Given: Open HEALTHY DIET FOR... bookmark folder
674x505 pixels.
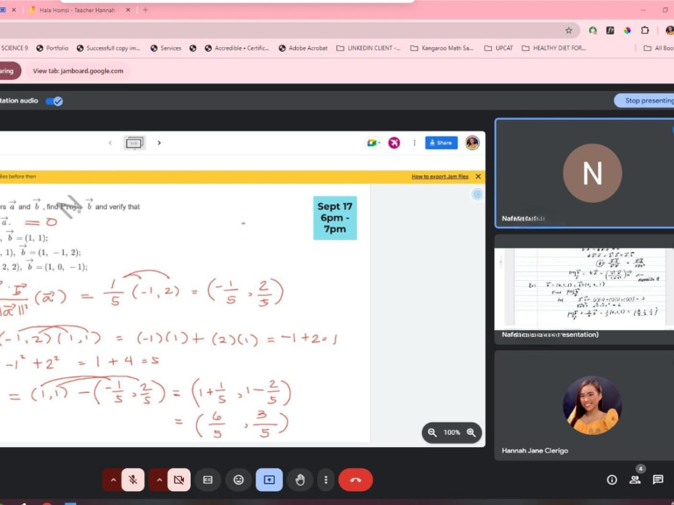Looking at the screenshot, I should tap(554, 48).
